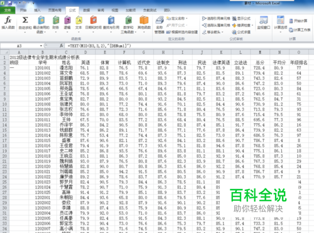This screenshot has height=233, width=314.
Task: Switch to the Data ribbon tab
Action: (87, 10)
